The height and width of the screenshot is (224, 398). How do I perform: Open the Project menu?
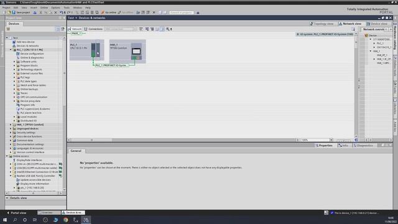tap(6, 7)
